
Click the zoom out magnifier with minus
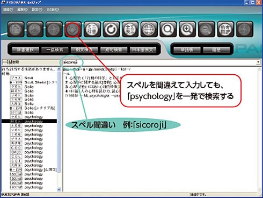[x=206, y=29]
